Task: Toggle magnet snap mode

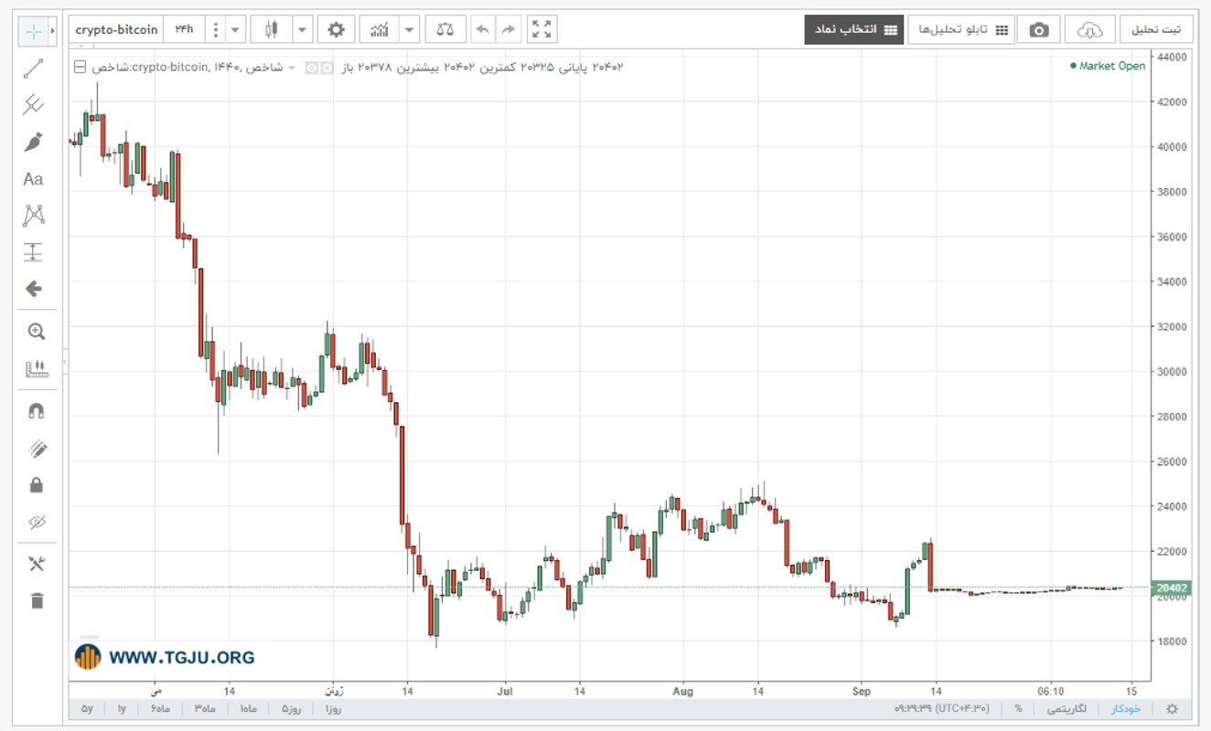Action: (x=37, y=411)
